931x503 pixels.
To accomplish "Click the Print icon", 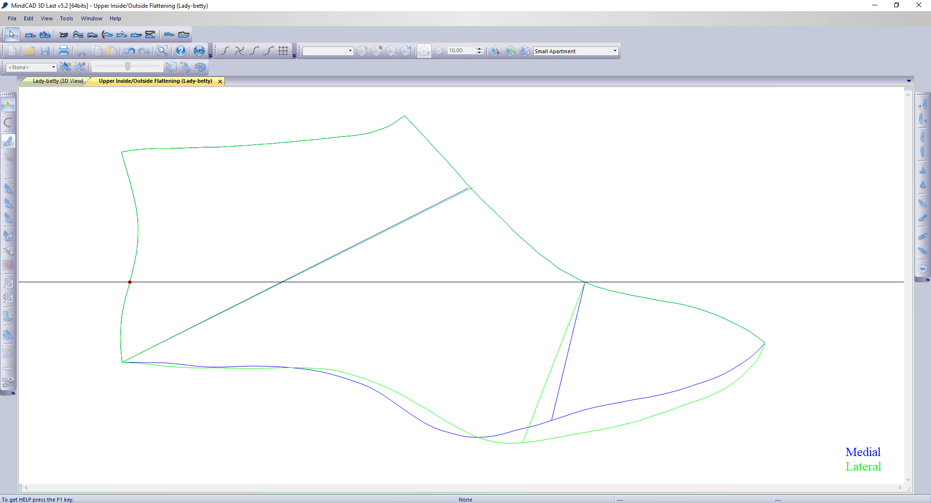I will coord(64,51).
